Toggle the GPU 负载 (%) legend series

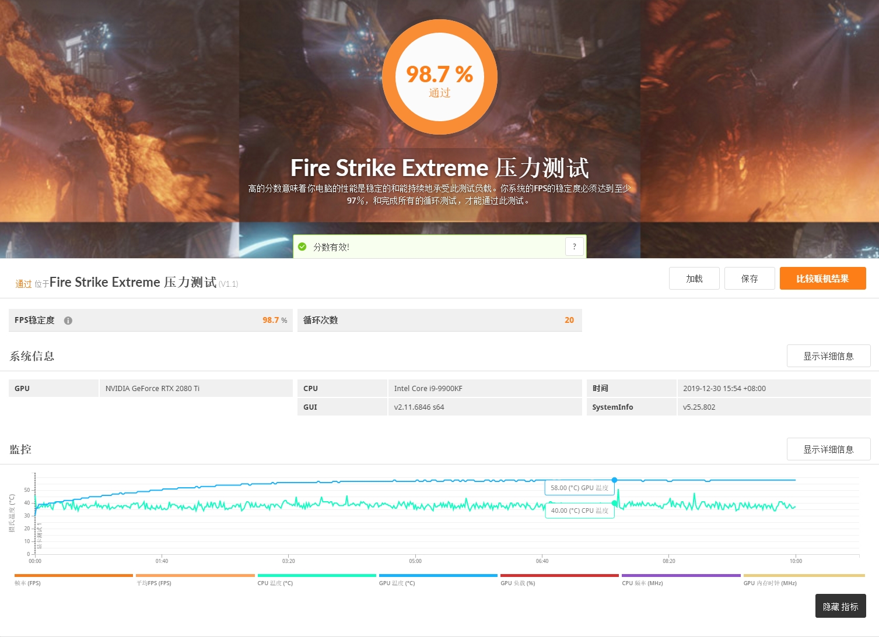coord(559,579)
